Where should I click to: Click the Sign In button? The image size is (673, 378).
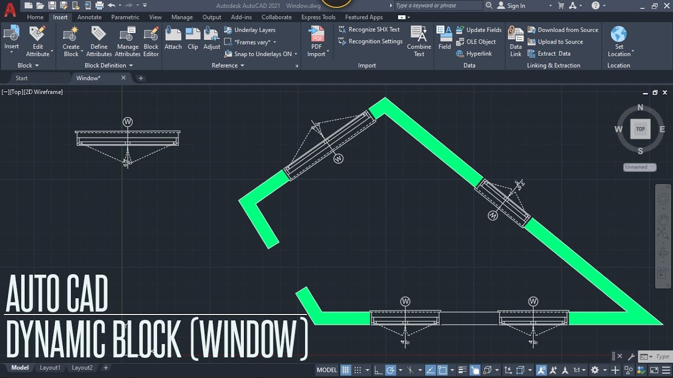(x=511, y=6)
